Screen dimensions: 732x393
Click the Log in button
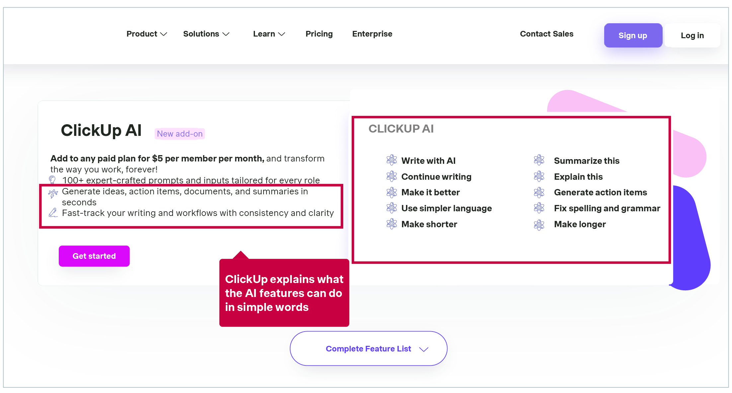click(692, 35)
